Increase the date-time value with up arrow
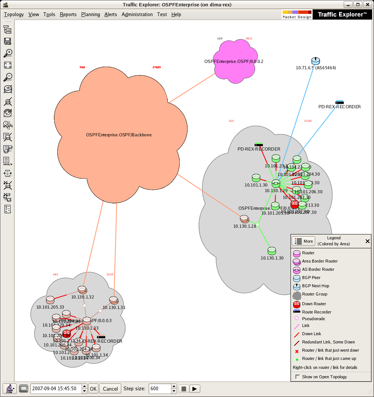Image resolution: width=374 pixels, height=397 pixels. coord(85,387)
